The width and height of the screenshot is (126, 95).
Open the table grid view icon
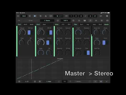[x=73, y=21]
